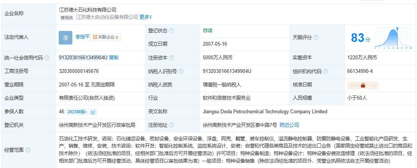Select establishment date value 2007-05-16
Screen dimensions: 417x168
click(215, 44)
